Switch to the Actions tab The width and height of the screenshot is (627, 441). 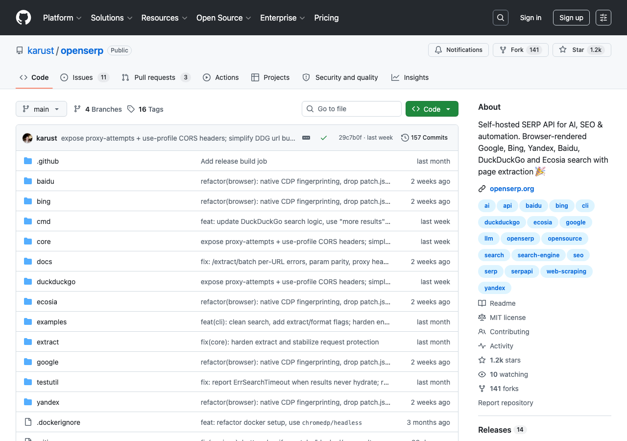pyautogui.click(x=221, y=77)
